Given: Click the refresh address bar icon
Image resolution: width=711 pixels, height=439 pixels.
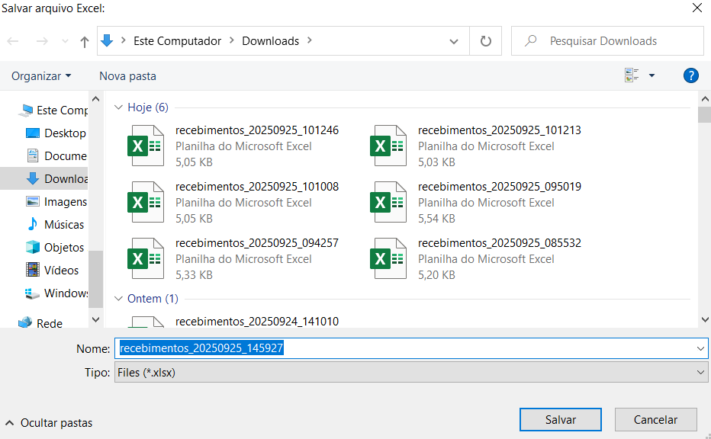Looking at the screenshot, I should coord(485,41).
